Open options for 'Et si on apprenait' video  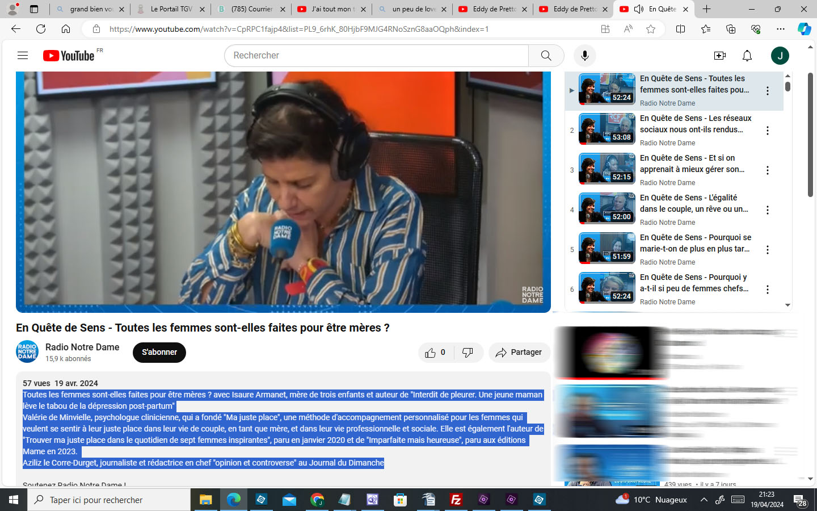click(768, 170)
